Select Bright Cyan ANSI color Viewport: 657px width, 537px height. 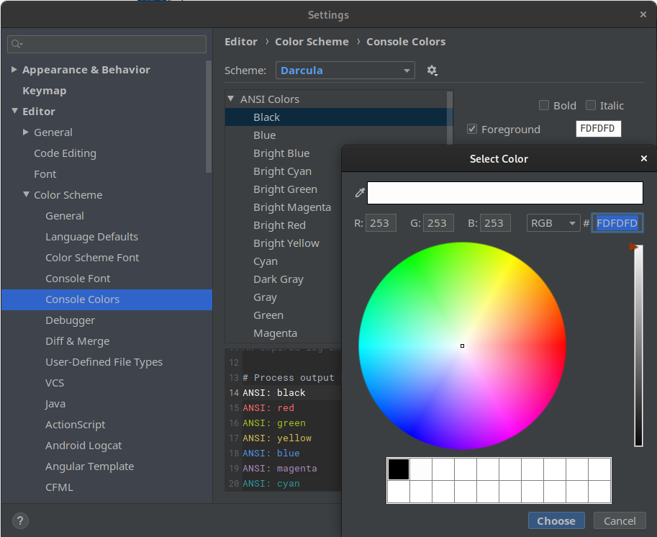point(282,171)
